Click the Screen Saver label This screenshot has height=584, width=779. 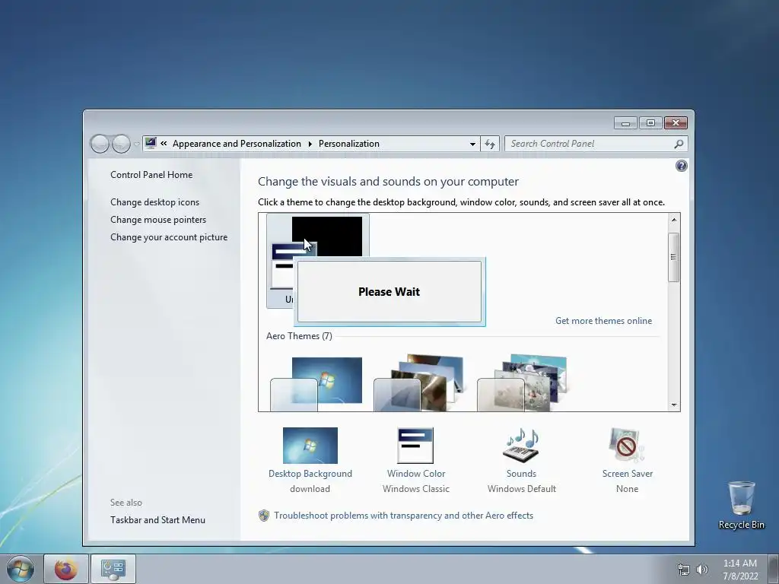point(628,474)
